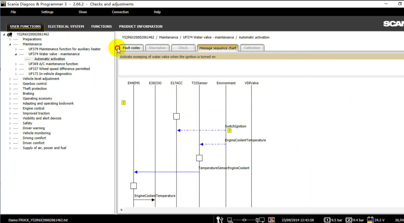This screenshot has height=223, width=404.
Task: Click the SwitchIgnition message label
Action: pos(236,126)
